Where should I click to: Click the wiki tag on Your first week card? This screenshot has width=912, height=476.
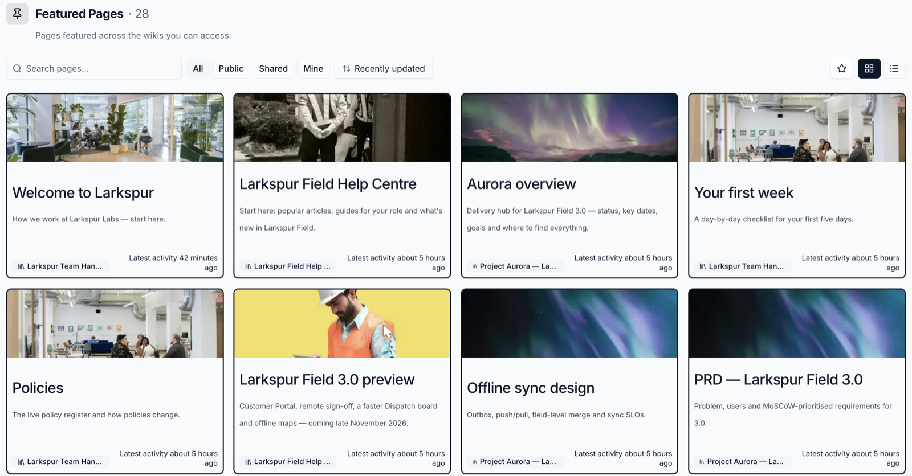(743, 266)
